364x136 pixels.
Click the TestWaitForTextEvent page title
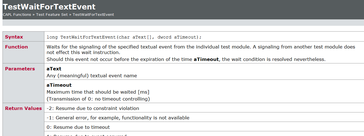[49, 7]
